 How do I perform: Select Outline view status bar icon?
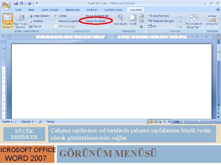(165, 122)
